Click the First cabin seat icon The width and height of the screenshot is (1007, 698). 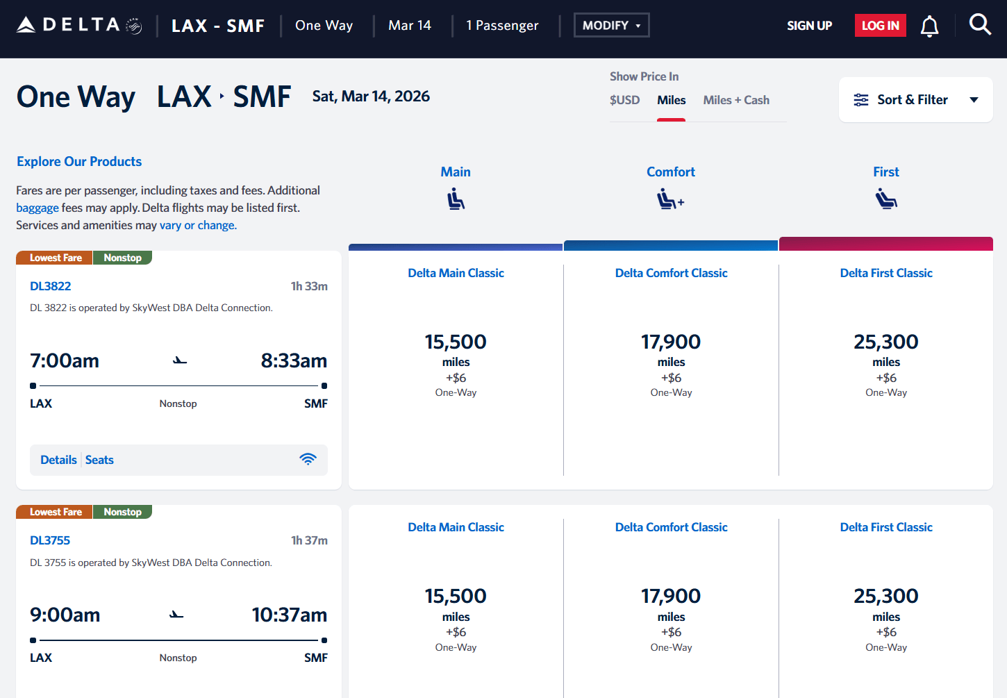(x=885, y=200)
